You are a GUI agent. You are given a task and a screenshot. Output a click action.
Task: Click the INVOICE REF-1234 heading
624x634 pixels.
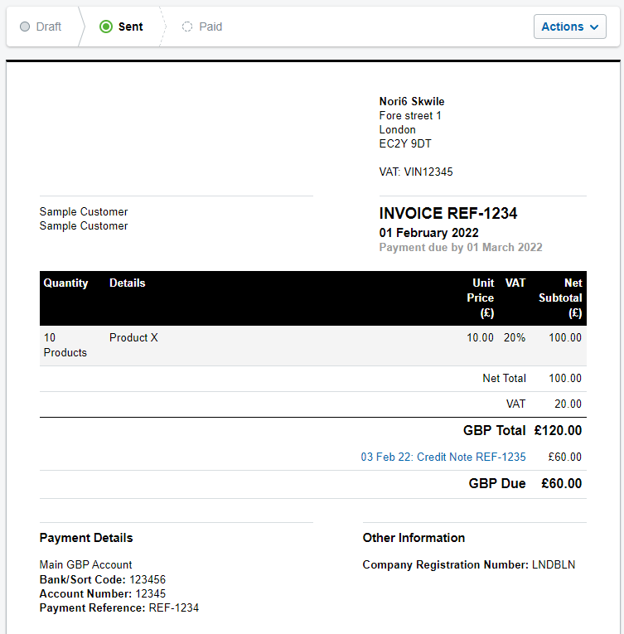coord(448,213)
